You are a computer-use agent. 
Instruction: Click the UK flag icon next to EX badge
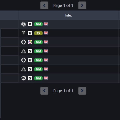point(46,33)
